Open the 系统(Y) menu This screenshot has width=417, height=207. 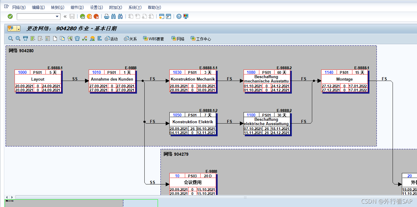135,7
